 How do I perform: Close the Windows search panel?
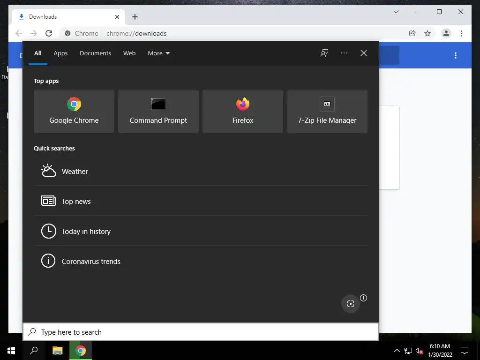pyautogui.click(x=363, y=53)
